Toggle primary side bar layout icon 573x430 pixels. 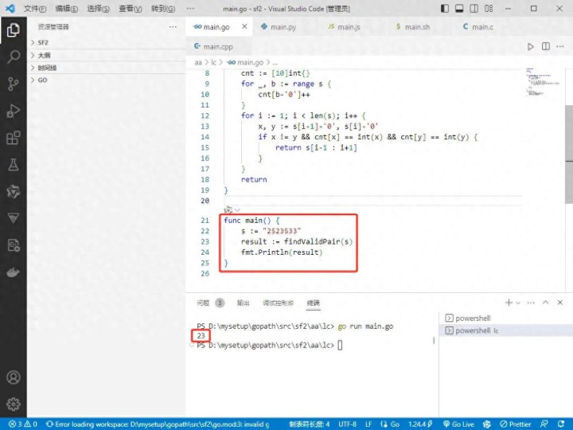pyautogui.click(x=445, y=9)
